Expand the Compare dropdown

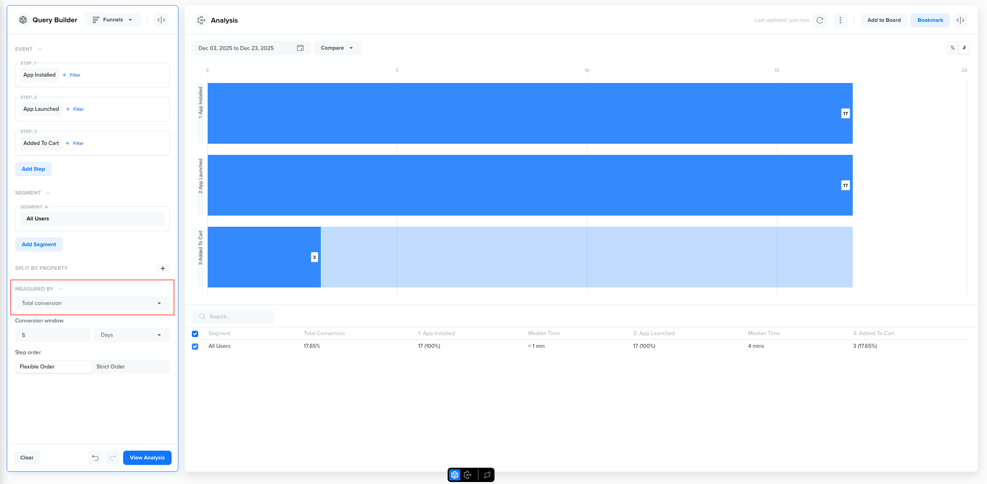tap(337, 48)
